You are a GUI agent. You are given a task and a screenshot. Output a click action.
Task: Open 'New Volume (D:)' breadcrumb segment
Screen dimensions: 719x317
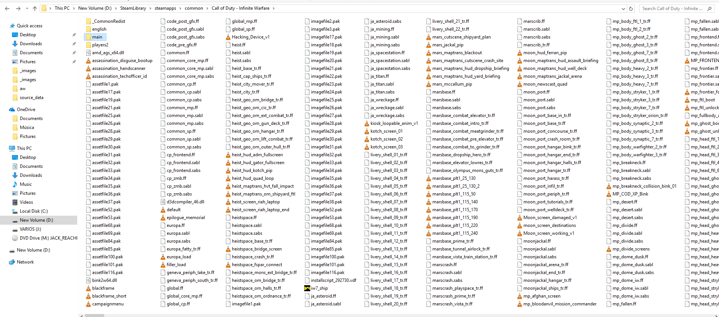[95, 8]
